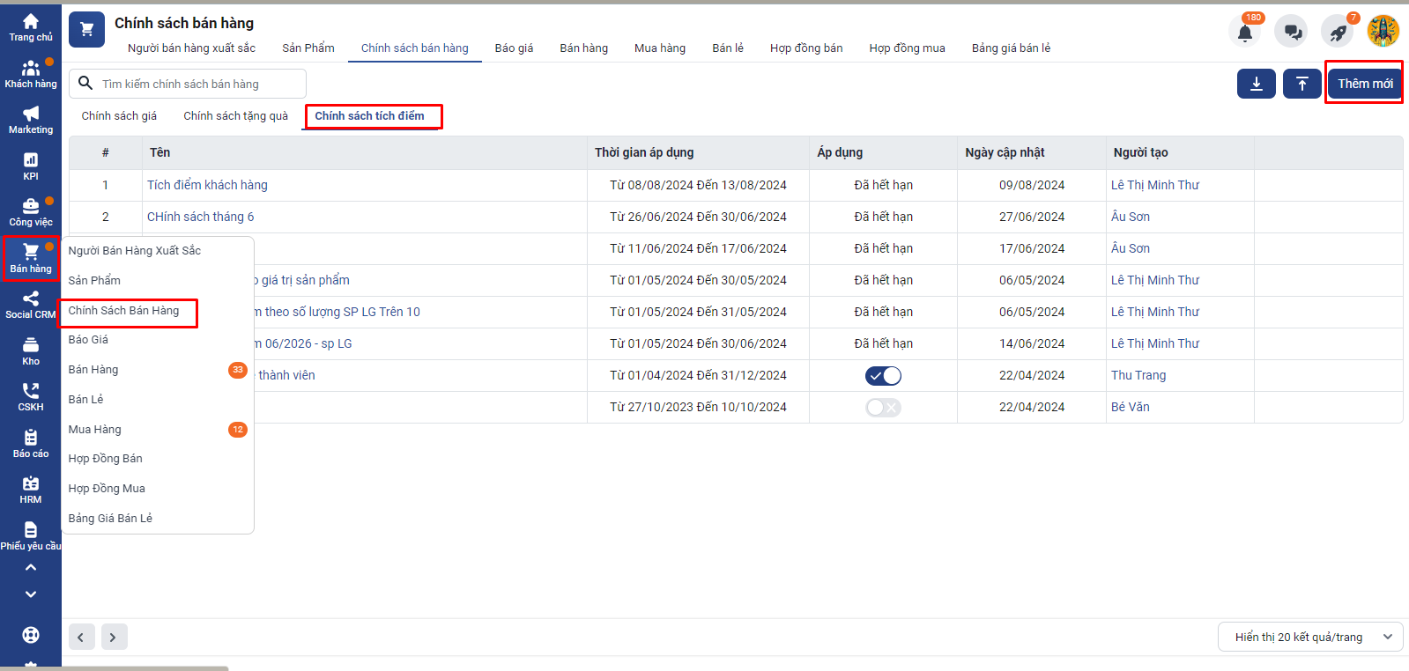Open the notifications bell icon

tap(1244, 33)
